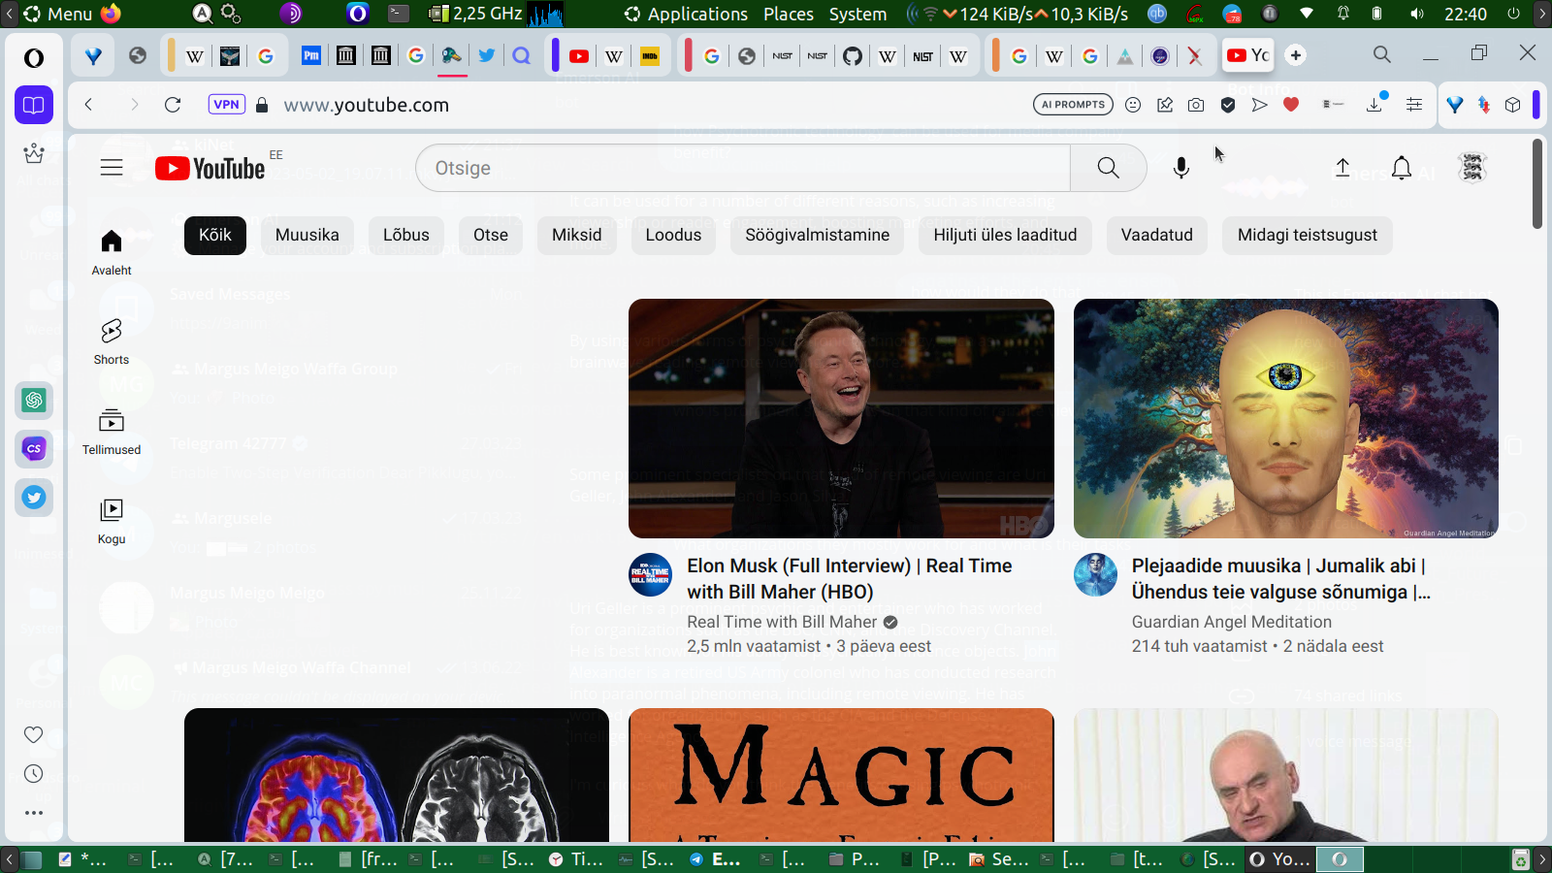This screenshot has height=873, width=1552.
Task: Open the YouTube hamburger guide menu
Action: click(x=112, y=168)
